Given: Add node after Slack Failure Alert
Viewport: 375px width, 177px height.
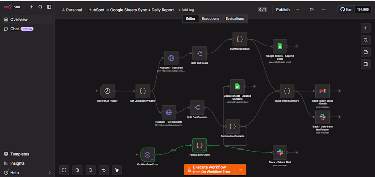Looking at the screenshot, I should (297, 152).
